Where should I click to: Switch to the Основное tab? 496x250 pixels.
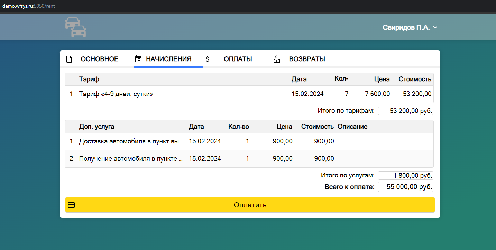(x=99, y=59)
